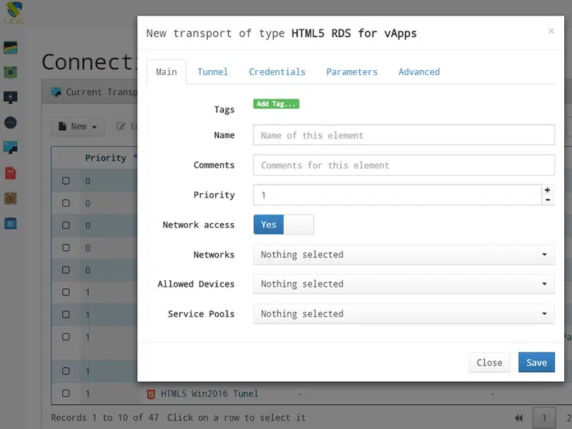The image size is (572, 429).
Task: Close dialog using the X icon
Action: click(x=551, y=31)
